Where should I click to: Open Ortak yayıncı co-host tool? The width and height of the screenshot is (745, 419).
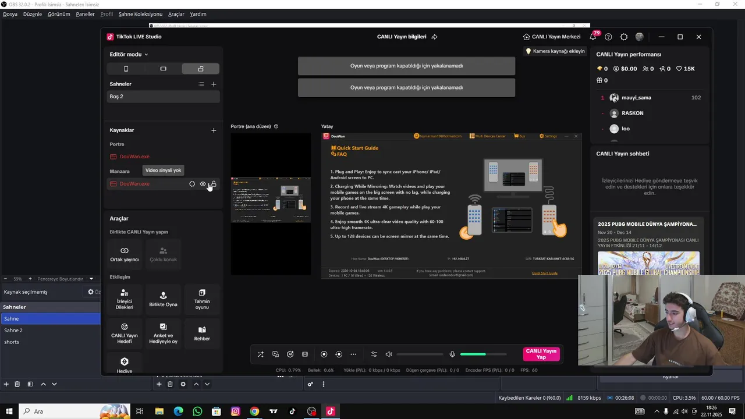coord(125,254)
